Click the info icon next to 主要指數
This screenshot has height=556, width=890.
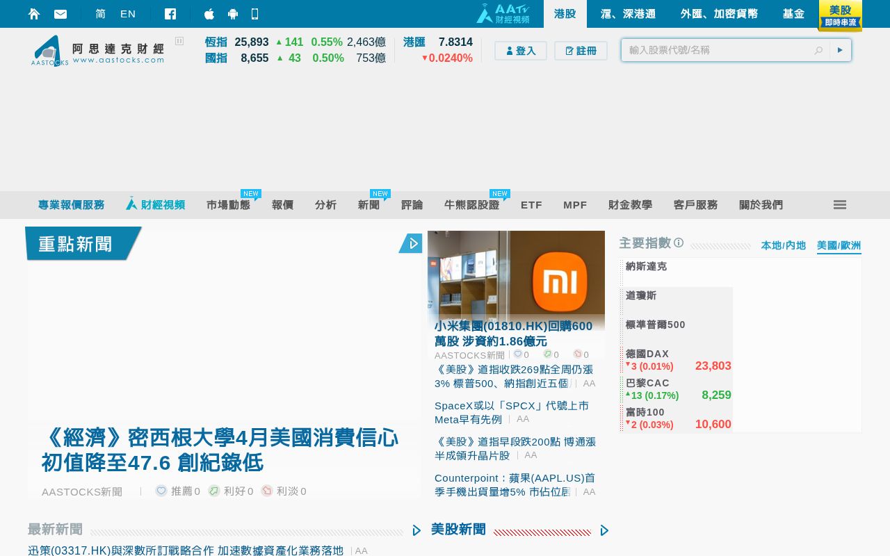coord(679,243)
